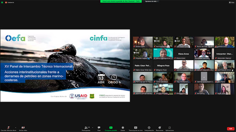Screen dimensions: 236x132
Task: Click the red Salir button
Action: coord(231,129)
